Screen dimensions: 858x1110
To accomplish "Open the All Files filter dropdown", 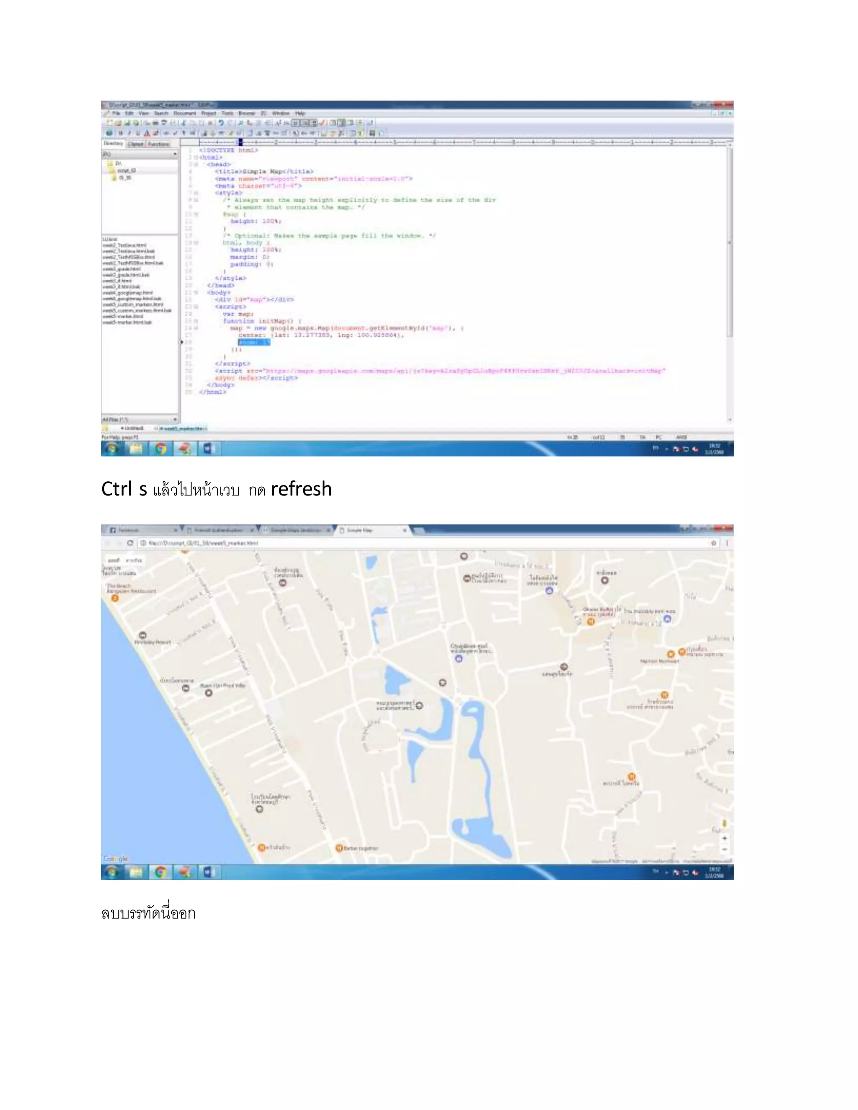I will (x=175, y=419).
